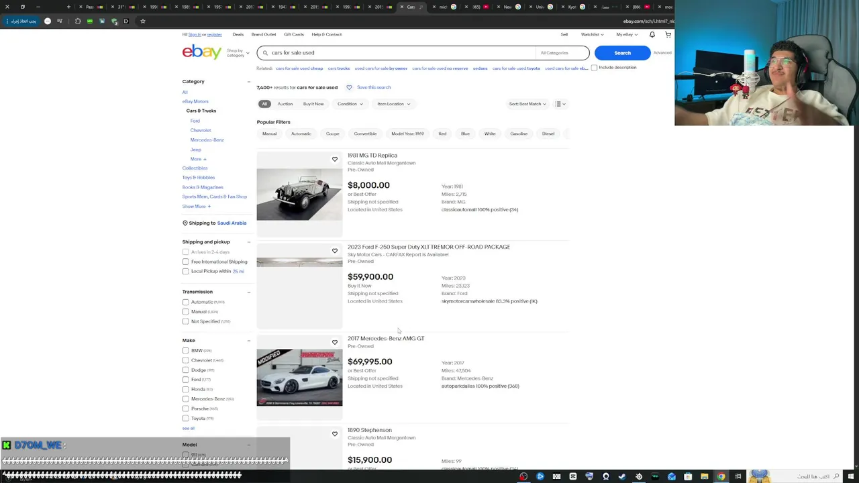Screen dimensions: 859x483
Task: Select the Blue color filter chip
Action: tap(465, 133)
